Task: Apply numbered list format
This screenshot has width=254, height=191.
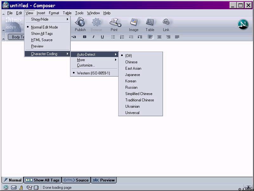Action: coord(122,37)
